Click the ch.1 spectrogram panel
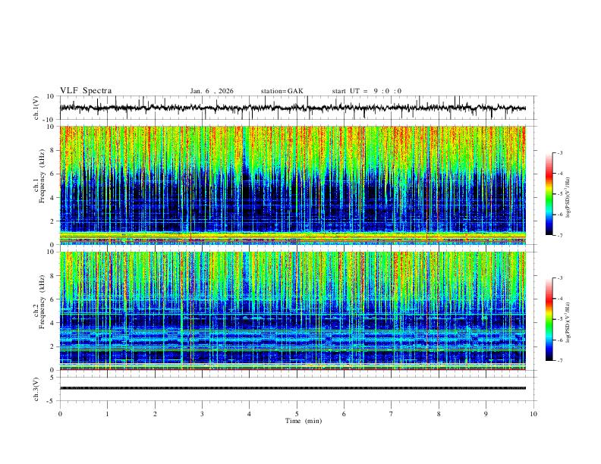601x464 pixels. click(293, 185)
